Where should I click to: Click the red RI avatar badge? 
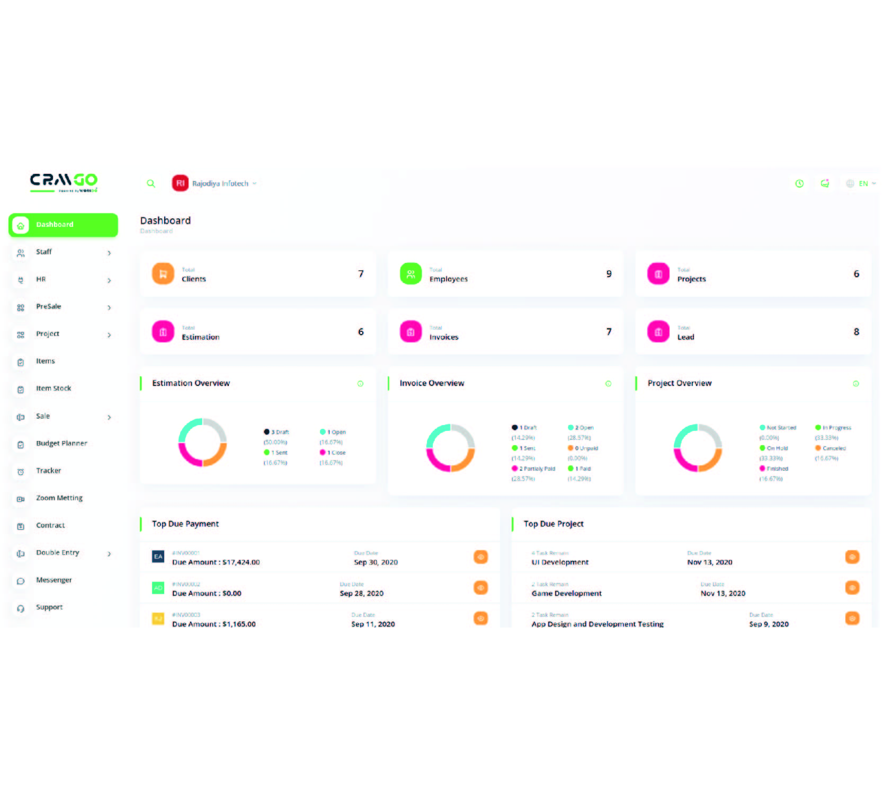click(180, 183)
